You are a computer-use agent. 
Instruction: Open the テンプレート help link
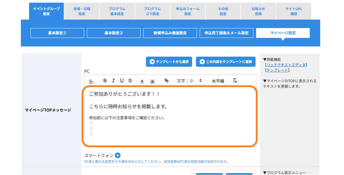[x=277, y=70]
